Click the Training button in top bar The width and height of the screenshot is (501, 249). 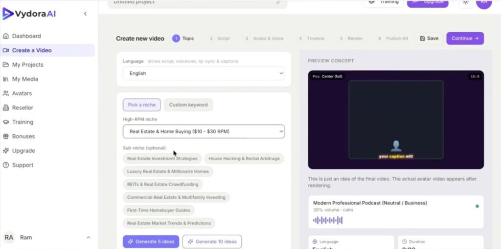click(384, 2)
